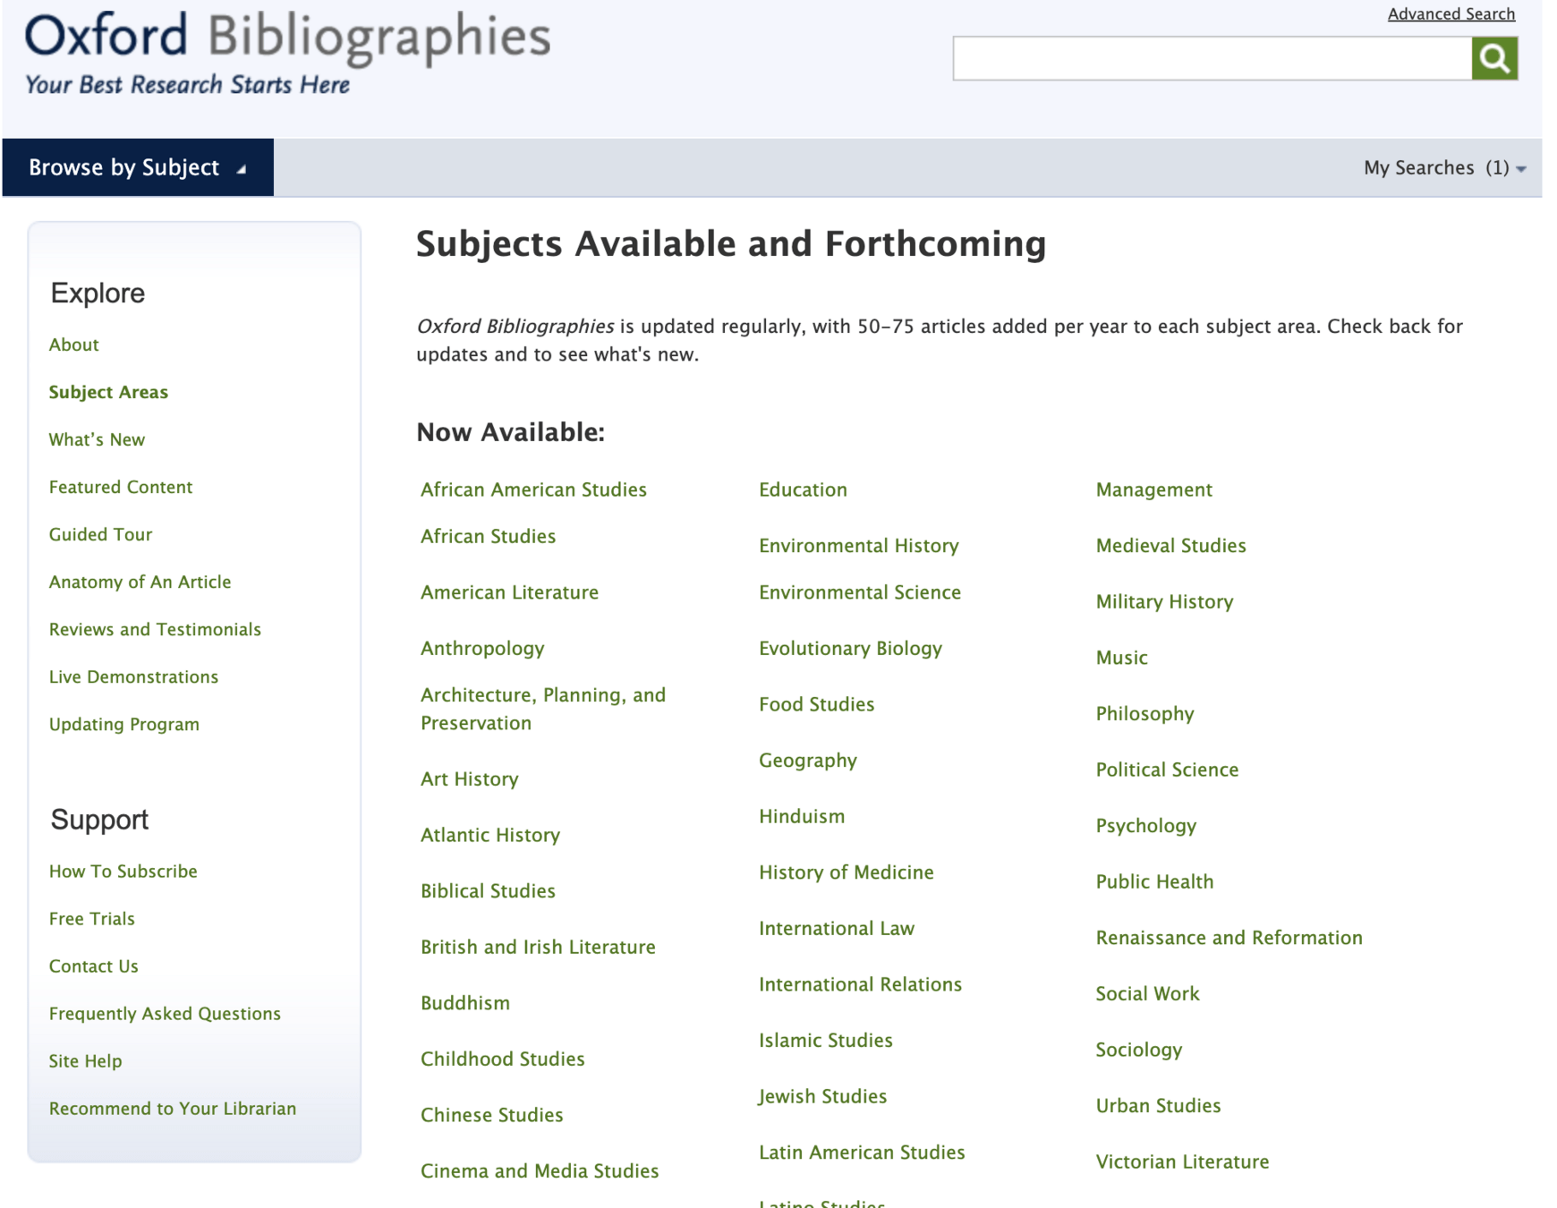The width and height of the screenshot is (1557, 1208).
Task: Open What's New sidebar item
Action: click(x=97, y=439)
